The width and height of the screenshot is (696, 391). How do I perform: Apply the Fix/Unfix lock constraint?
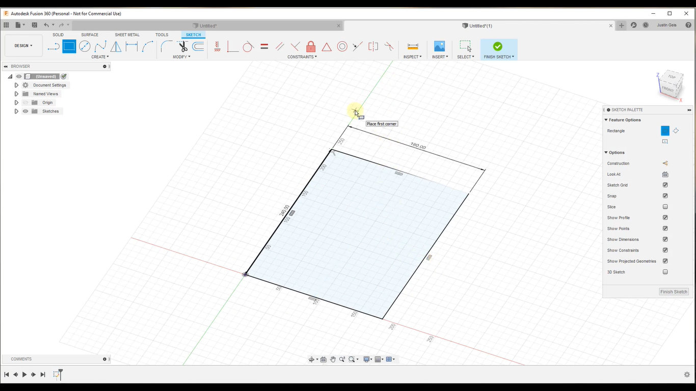(x=311, y=47)
